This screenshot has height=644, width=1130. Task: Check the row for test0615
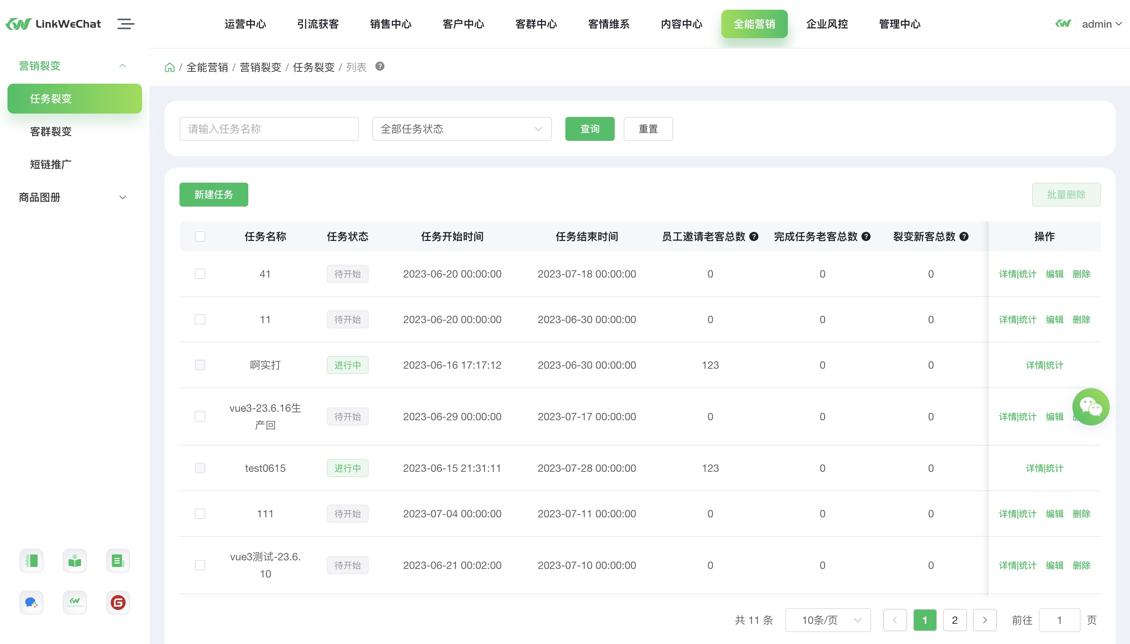coord(200,468)
